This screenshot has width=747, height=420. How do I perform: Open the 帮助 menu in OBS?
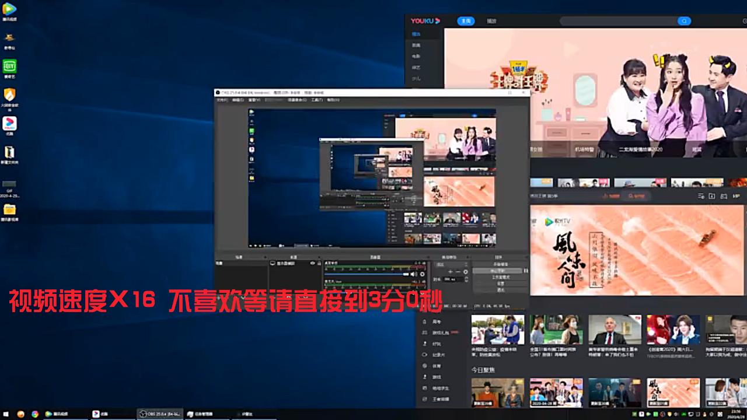click(333, 100)
